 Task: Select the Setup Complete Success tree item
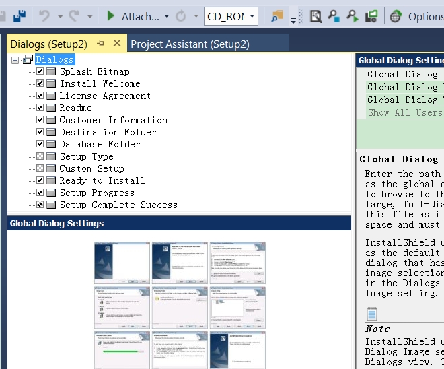coord(118,205)
